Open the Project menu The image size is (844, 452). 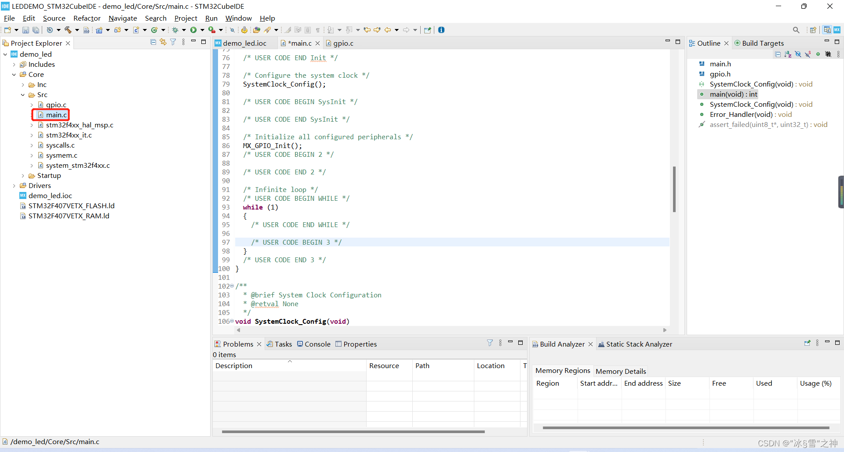[186, 18]
